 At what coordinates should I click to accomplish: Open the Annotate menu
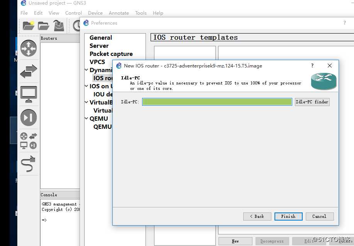point(119,13)
